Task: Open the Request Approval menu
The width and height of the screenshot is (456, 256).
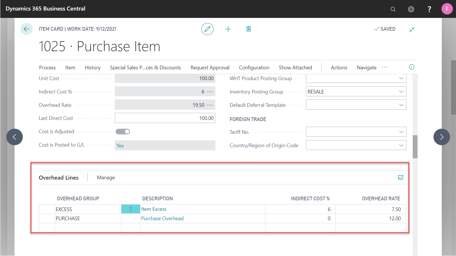Action: (x=210, y=68)
